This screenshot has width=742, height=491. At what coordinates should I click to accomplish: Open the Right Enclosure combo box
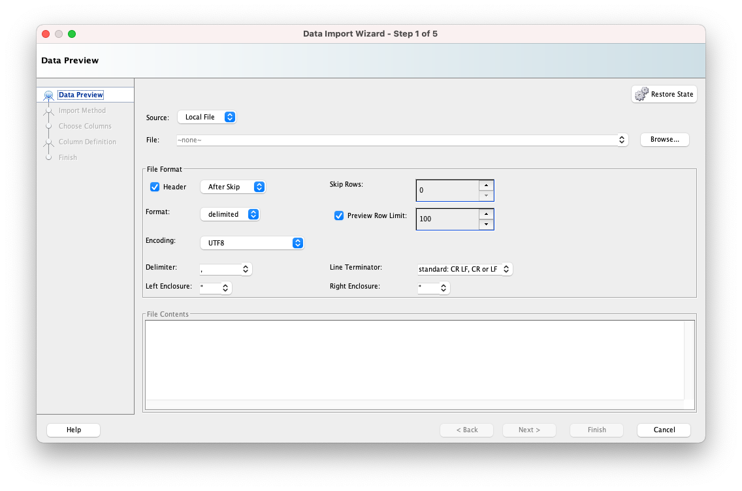pyautogui.click(x=444, y=287)
